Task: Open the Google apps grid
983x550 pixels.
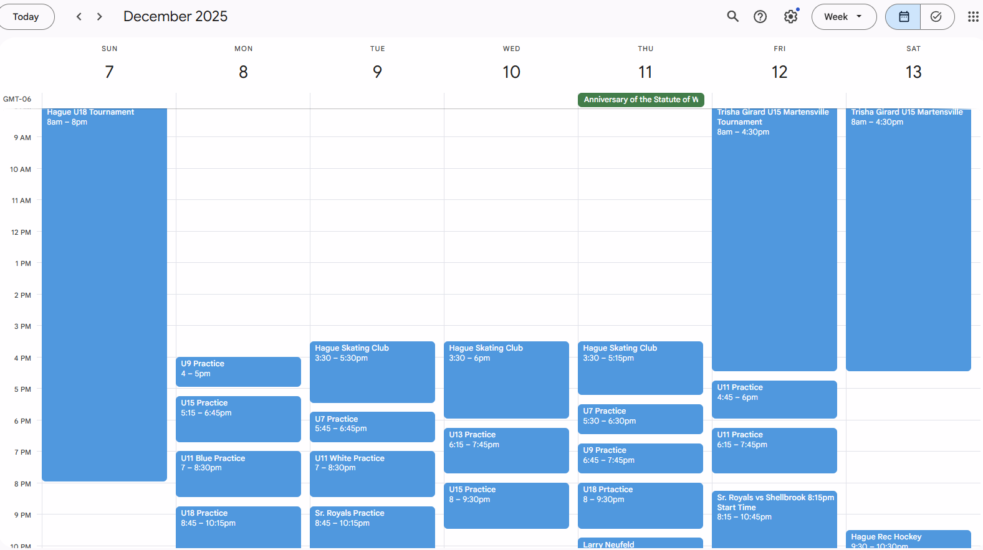Action: point(972,17)
